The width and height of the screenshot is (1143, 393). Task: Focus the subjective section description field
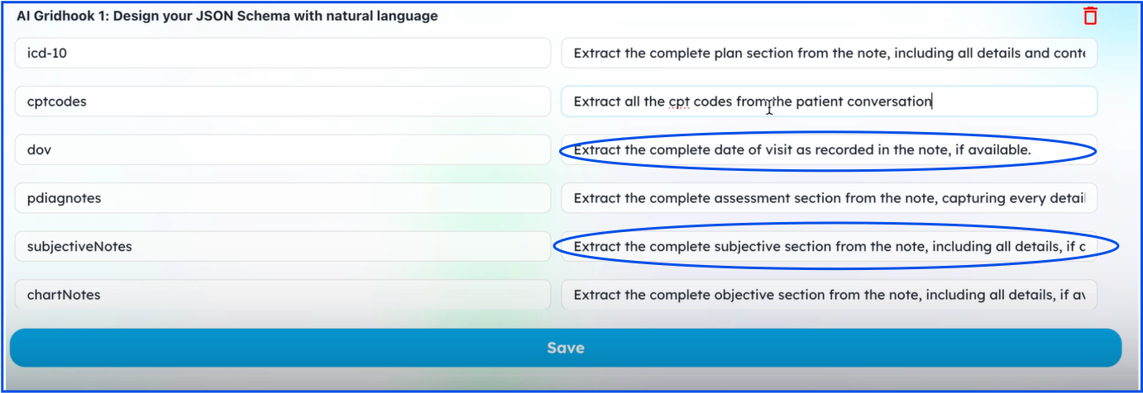coord(829,246)
